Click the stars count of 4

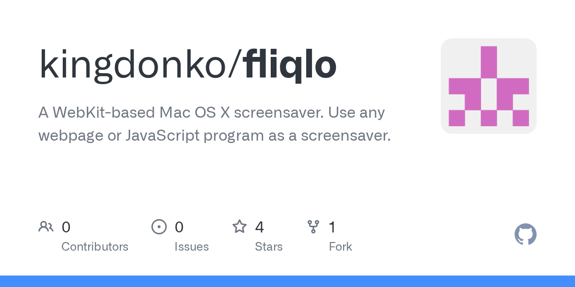259,227
